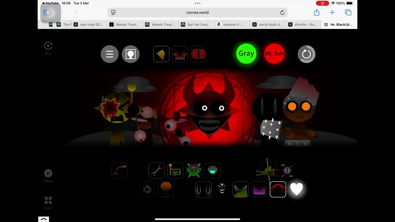The height and width of the screenshot is (222, 395).
Task: Pick the orange tree-head icon
Action: [x=166, y=189]
